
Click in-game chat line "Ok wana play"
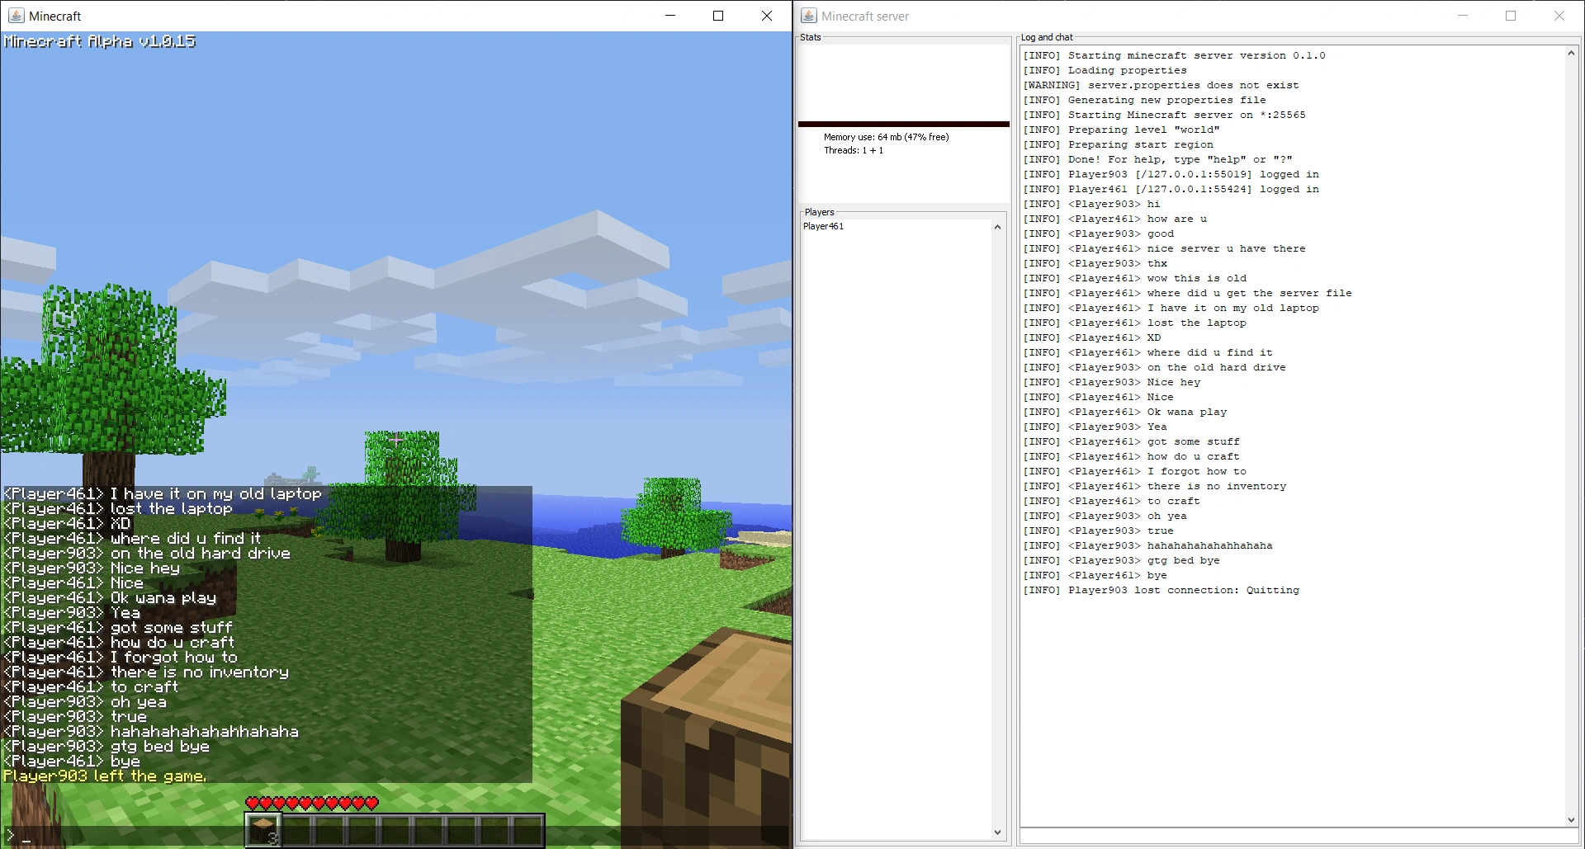[110, 597]
